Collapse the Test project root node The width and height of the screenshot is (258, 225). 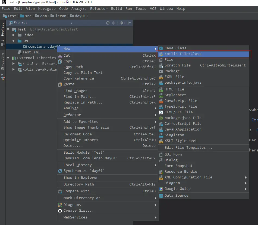(x=8, y=29)
